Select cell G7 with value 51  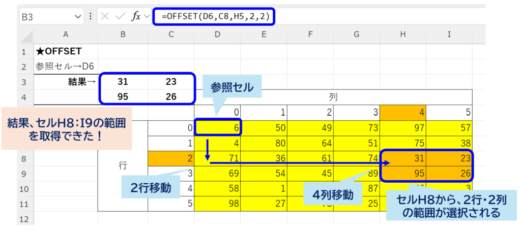(357, 143)
